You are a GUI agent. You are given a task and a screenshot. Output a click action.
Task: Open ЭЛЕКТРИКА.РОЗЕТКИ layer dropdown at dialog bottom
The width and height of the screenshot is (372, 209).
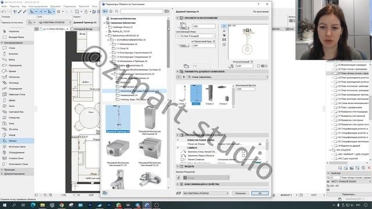click(x=206, y=193)
